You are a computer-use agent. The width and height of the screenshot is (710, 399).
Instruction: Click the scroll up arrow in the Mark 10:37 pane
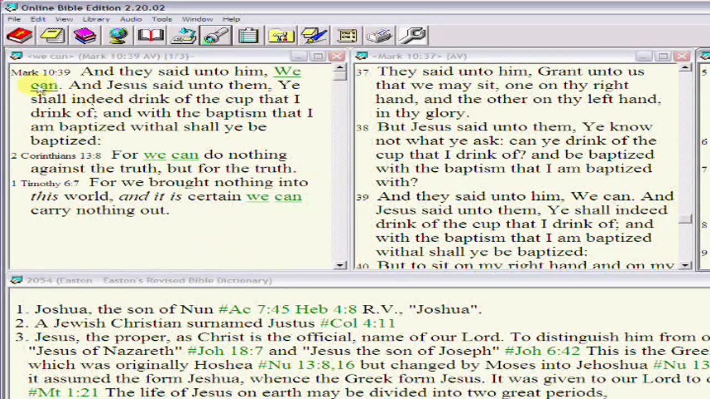(686, 69)
